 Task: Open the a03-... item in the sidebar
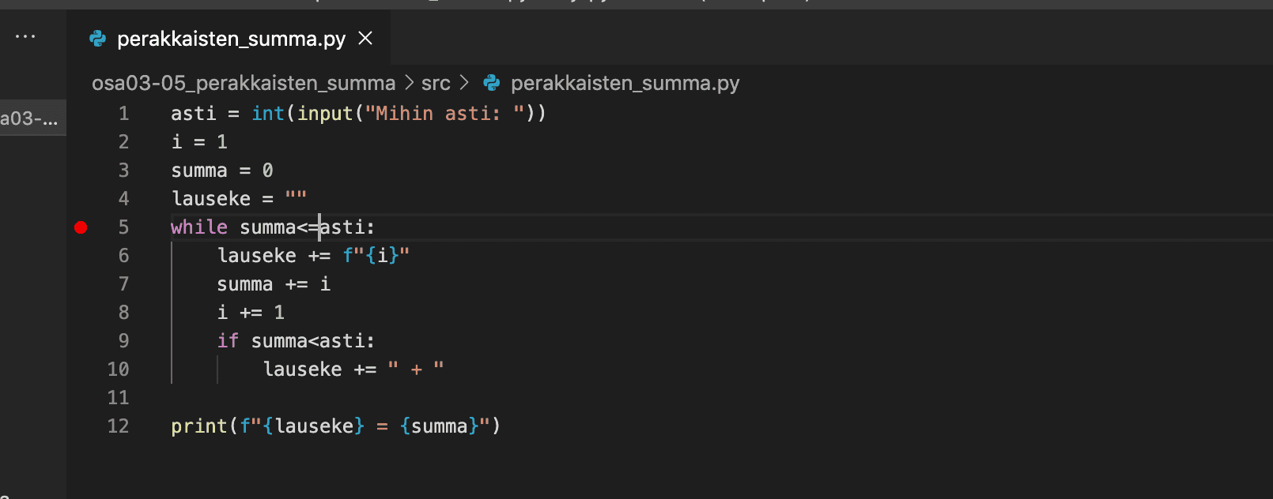pos(30,119)
